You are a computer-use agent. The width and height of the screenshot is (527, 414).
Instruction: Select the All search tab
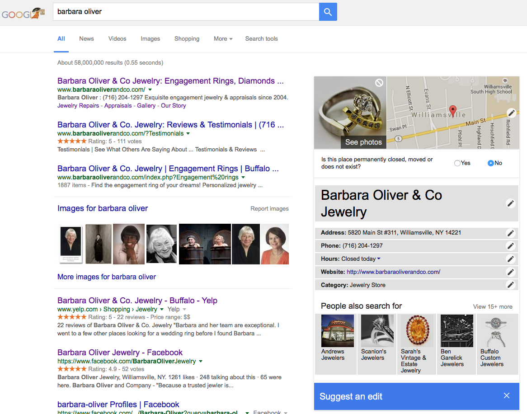tap(61, 39)
